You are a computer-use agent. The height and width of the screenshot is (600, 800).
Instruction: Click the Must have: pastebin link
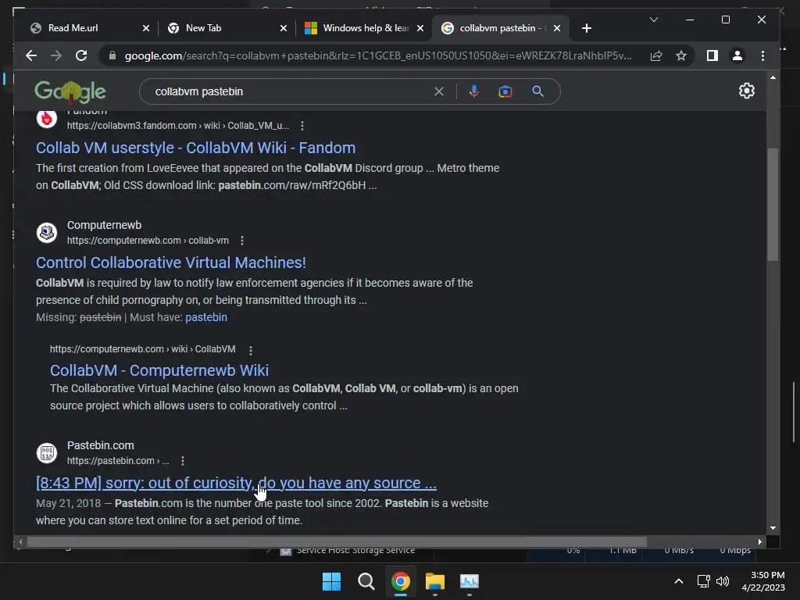click(206, 317)
